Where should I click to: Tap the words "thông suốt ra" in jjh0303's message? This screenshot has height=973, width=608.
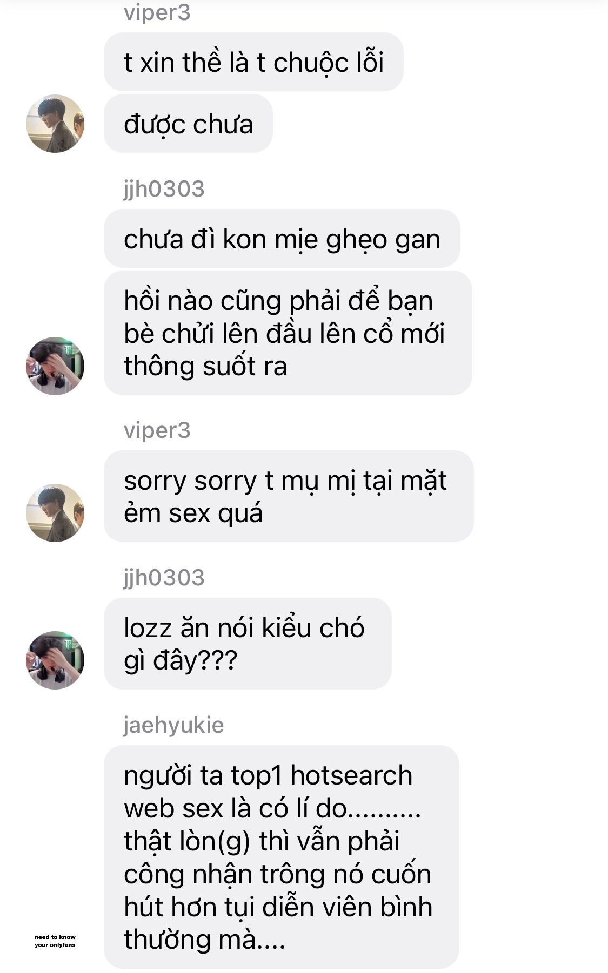[x=205, y=366]
